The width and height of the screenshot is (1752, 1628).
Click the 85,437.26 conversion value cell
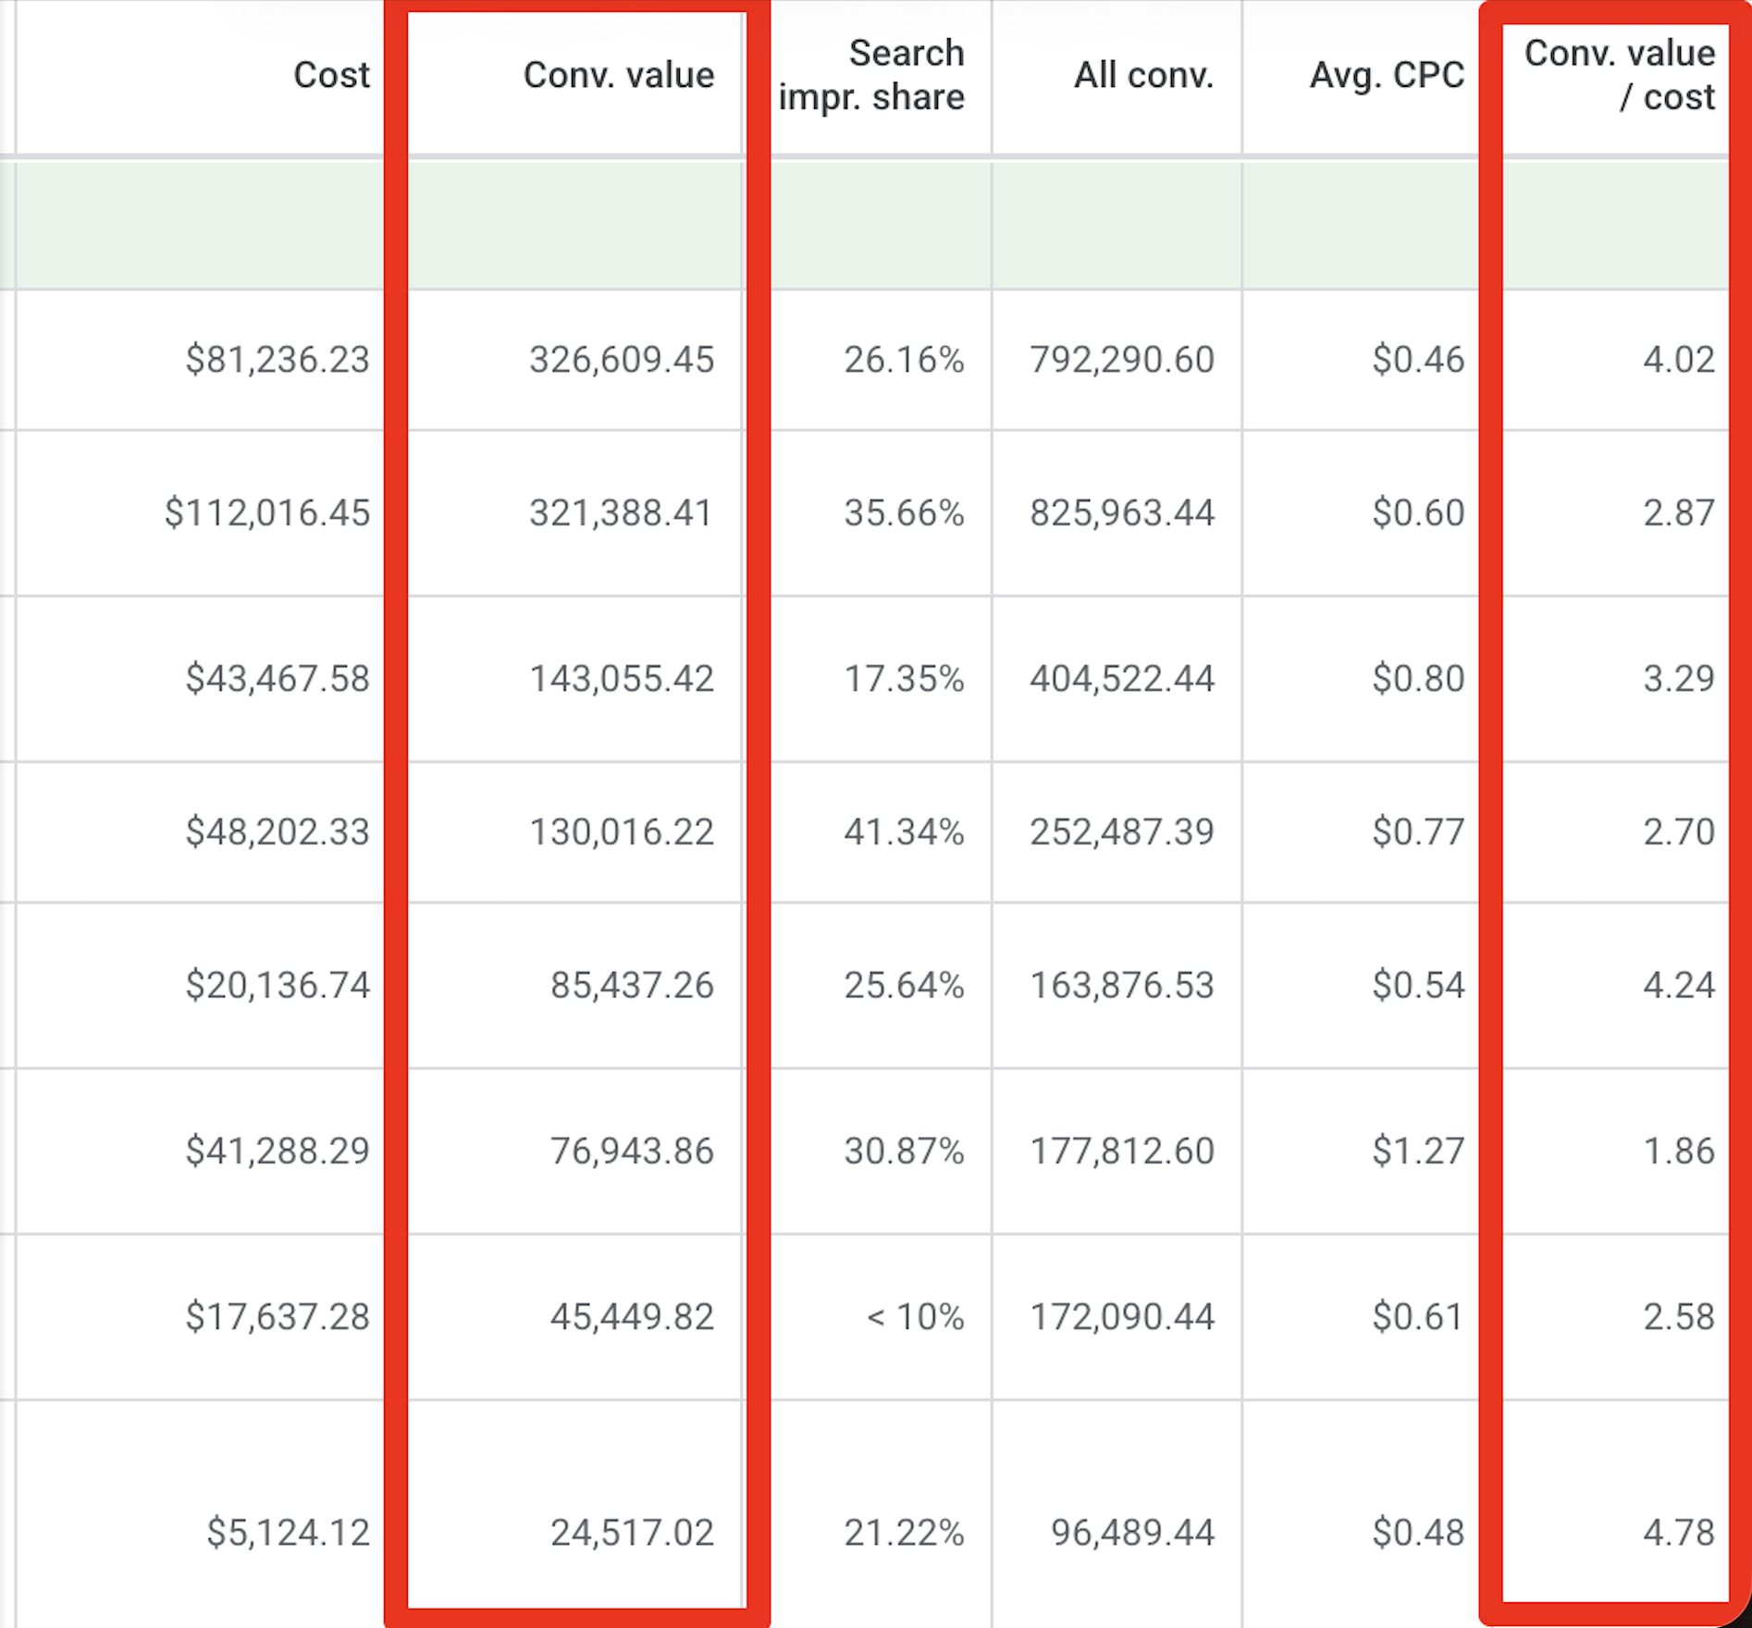[631, 985]
